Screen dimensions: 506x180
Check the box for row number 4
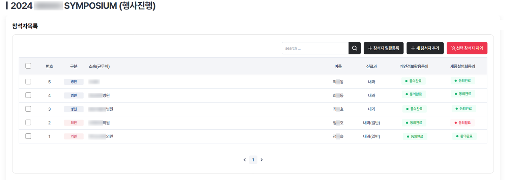coord(28,95)
